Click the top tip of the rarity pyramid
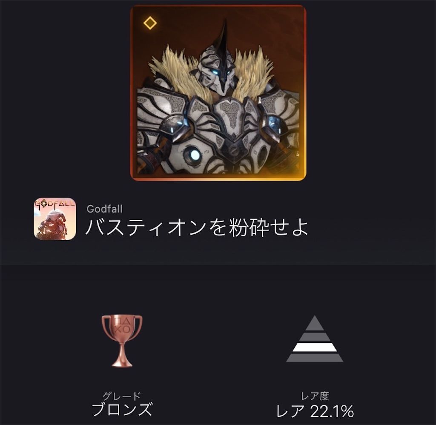The image size is (436, 425). pos(315,323)
